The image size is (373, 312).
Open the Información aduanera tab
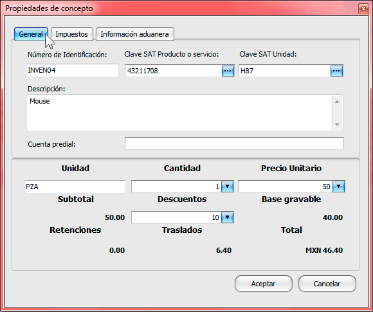[x=134, y=34]
